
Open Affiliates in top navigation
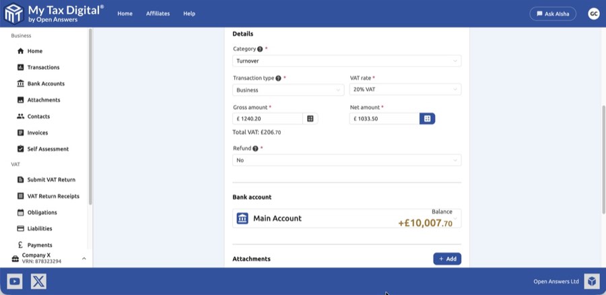click(158, 13)
